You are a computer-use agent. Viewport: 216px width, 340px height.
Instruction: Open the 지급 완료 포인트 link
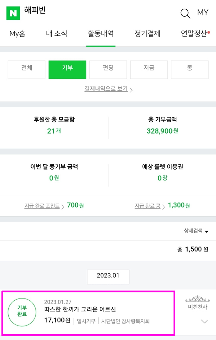(42, 206)
